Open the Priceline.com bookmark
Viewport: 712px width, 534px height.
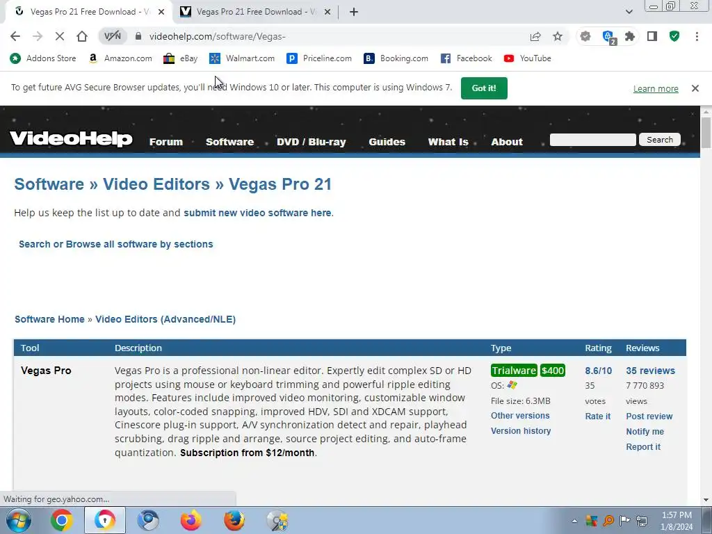(319, 58)
